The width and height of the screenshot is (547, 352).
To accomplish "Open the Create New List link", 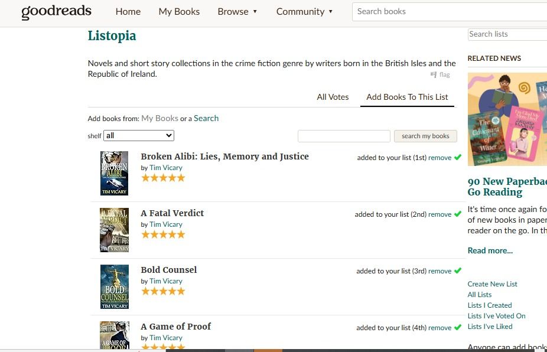I will pyautogui.click(x=492, y=284).
